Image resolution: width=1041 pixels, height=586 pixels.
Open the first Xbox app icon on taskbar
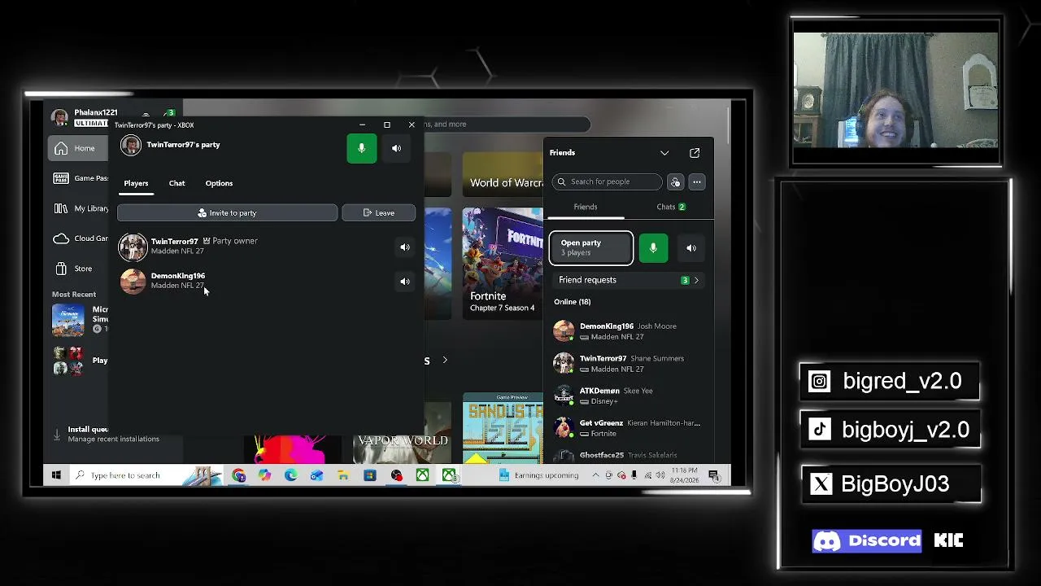(x=422, y=475)
